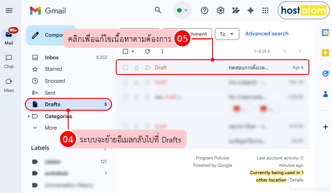The image size is (332, 193).
Task: Select the Drafts folder
Action: tap(68, 104)
